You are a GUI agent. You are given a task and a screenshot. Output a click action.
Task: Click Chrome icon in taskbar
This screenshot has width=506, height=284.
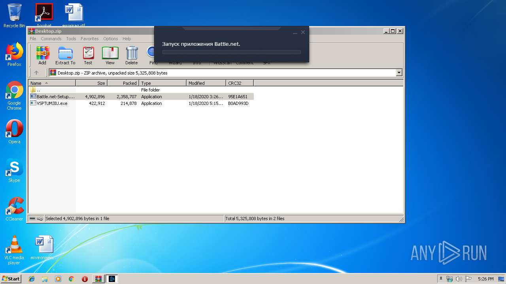click(71, 279)
